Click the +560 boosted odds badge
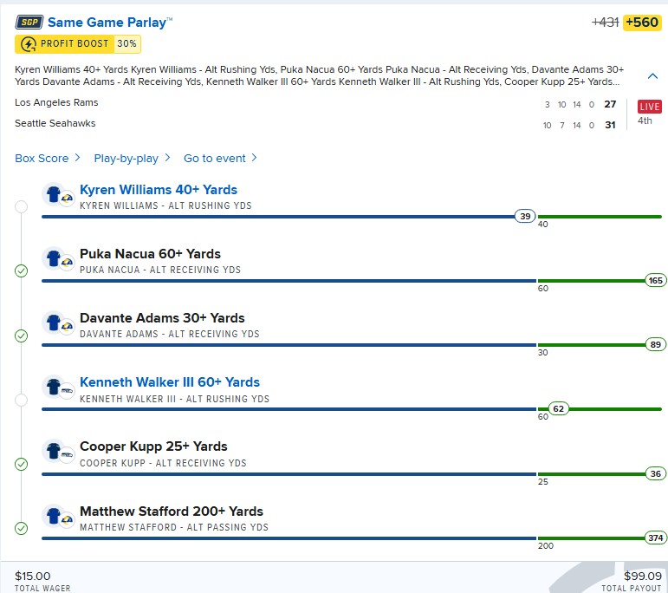 click(642, 23)
